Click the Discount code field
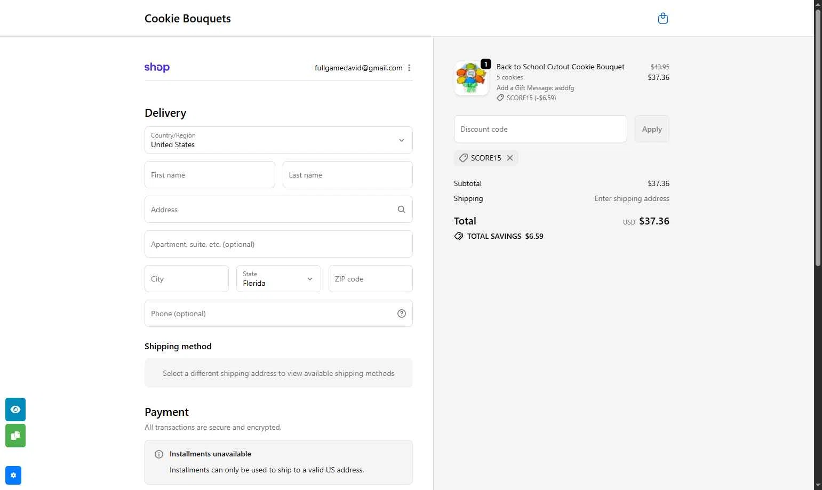822x490 pixels. (540, 129)
